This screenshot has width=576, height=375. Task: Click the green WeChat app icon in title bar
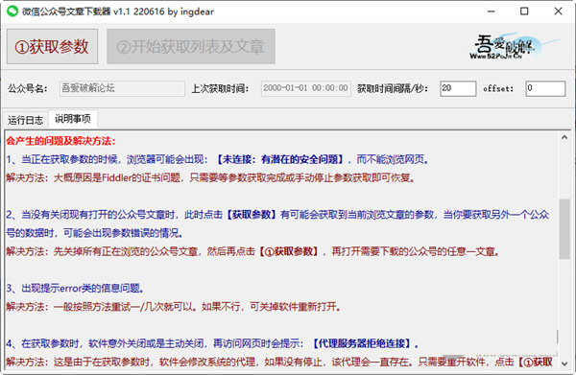pos(12,12)
